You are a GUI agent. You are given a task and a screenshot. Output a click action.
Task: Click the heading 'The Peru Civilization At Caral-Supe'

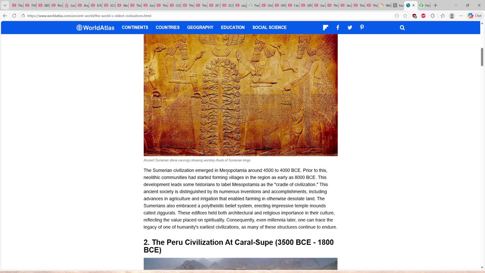tap(239, 246)
